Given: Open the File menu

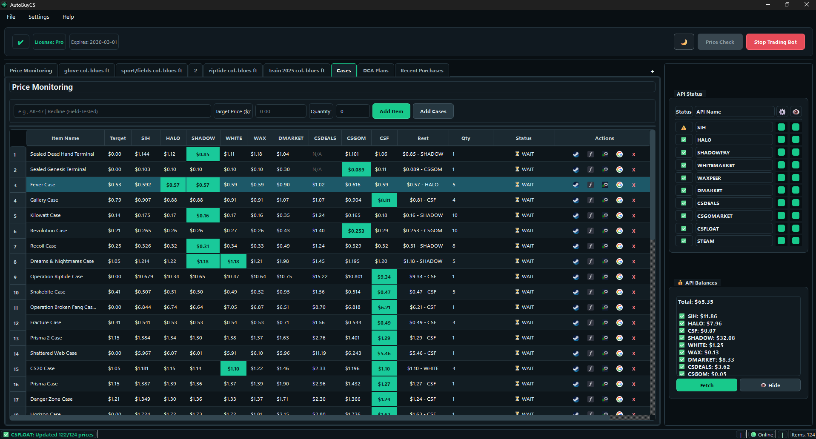Looking at the screenshot, I should [11, 17].
